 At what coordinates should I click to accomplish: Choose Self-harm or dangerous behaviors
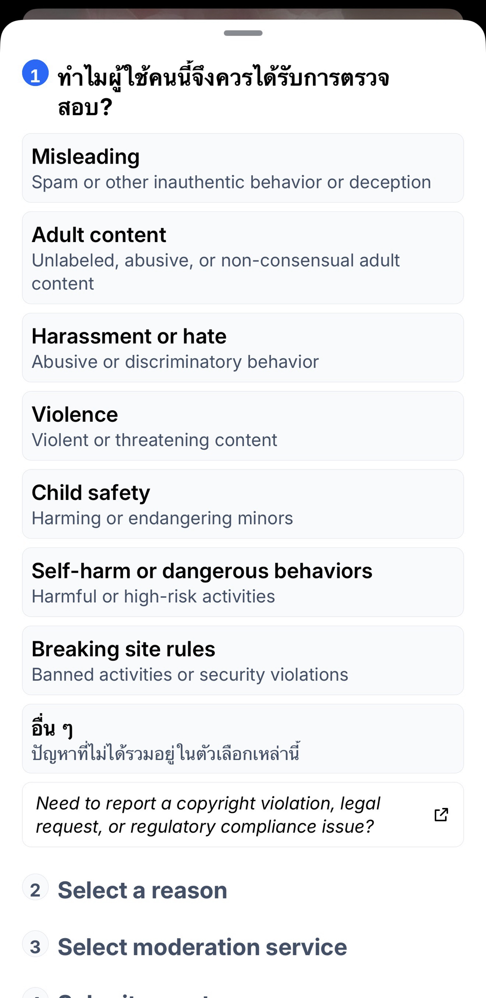coord(243,582)
